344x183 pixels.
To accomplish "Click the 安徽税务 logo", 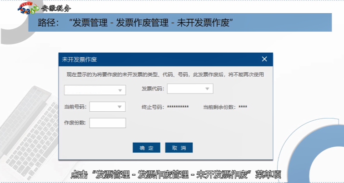I will [44, 8].
